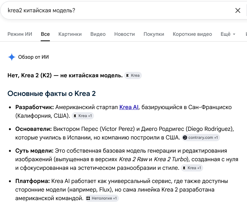
Task: Open the Krea source chip after the headline answer
Action: coord(133,75)
